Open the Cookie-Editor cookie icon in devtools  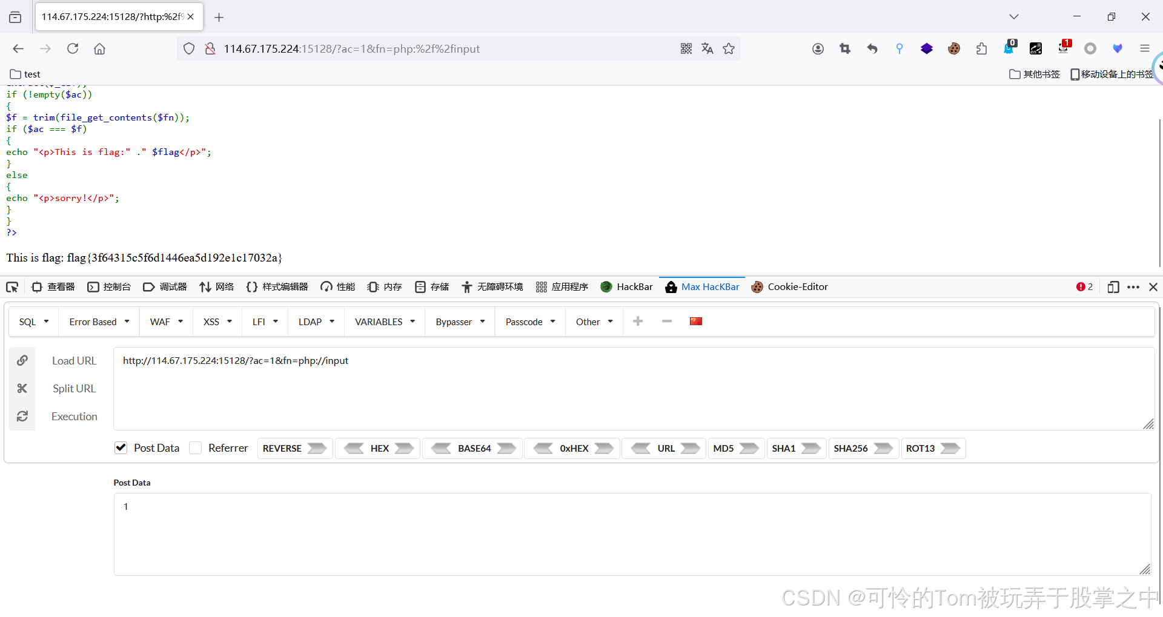coord(757,287)
